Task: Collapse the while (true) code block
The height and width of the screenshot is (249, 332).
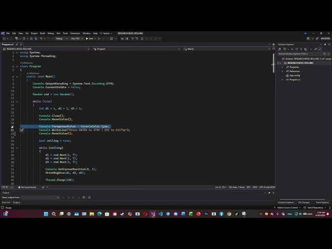Action: pyautogui.click(x=17, y=102)
